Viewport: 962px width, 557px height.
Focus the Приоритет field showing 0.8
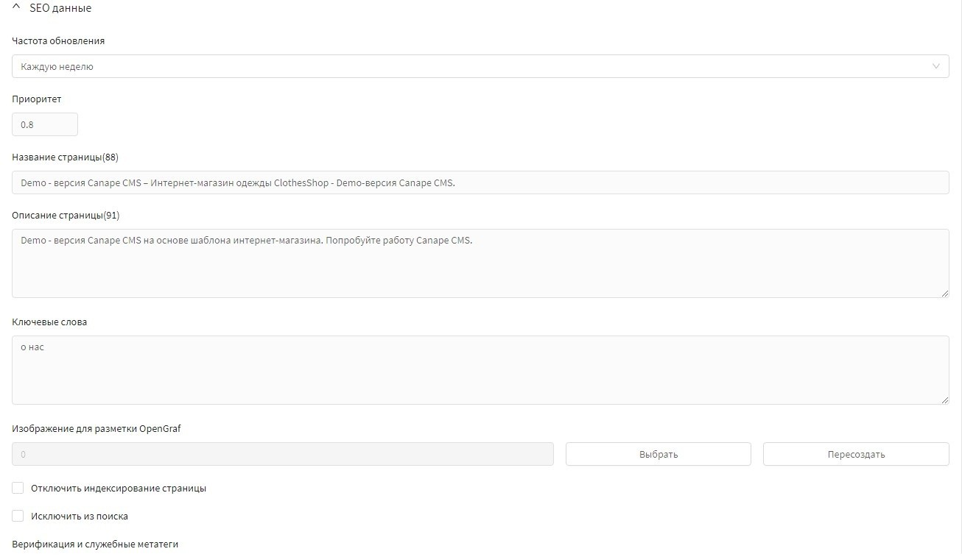(x=44, y=124)
